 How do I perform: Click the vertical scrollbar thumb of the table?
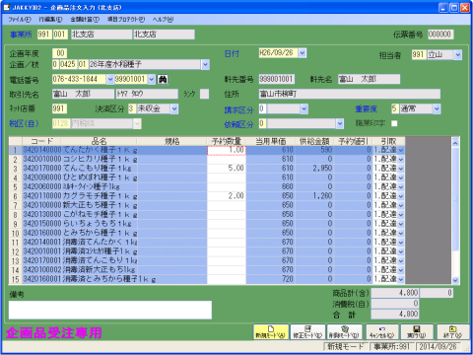(x=455, y=199)
